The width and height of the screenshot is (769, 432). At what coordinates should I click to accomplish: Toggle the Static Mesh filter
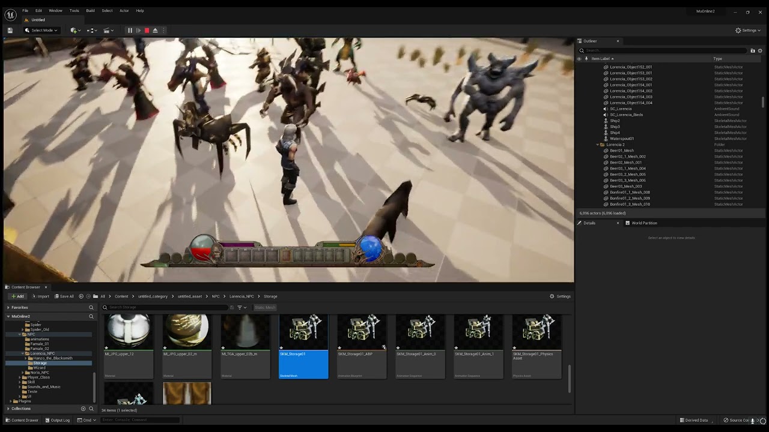point(264,307)
